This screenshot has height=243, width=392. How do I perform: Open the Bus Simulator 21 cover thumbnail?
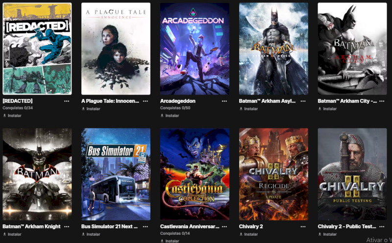[x=116, y=174]
